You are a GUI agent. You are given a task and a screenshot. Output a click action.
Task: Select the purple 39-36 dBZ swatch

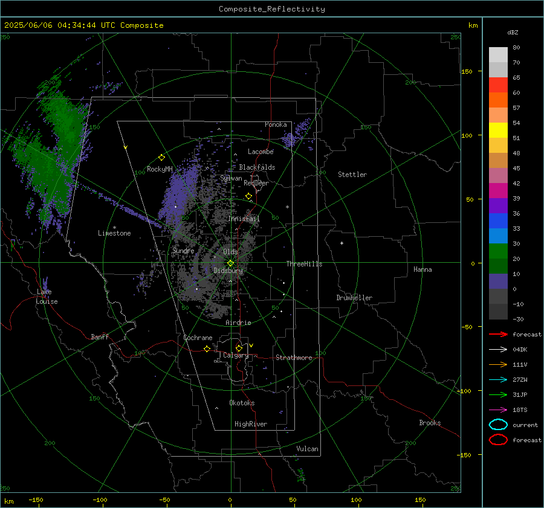(x=498, y=205)
